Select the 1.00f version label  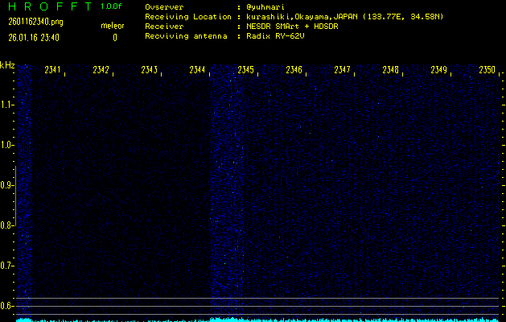112,6
